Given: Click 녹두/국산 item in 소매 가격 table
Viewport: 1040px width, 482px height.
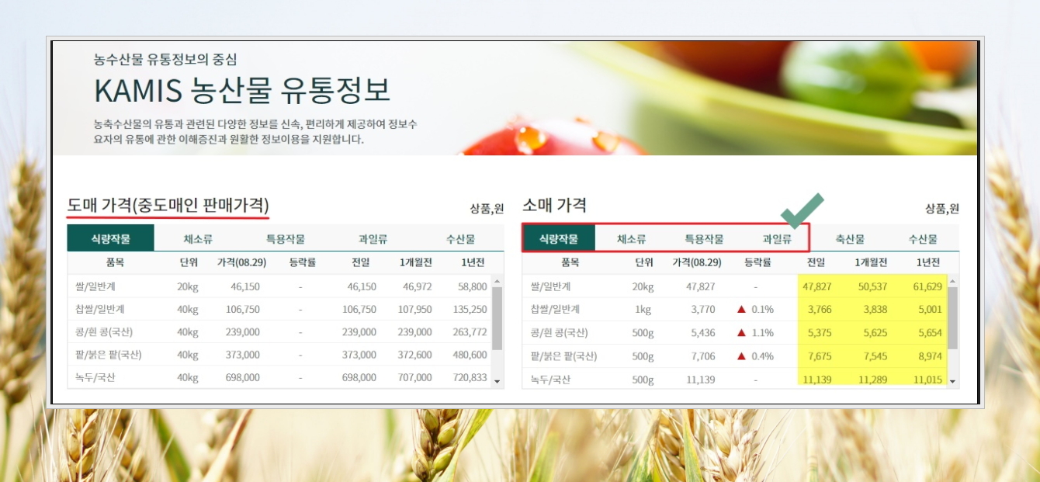Looking at the screenshot, I should [x=550, y=380].
